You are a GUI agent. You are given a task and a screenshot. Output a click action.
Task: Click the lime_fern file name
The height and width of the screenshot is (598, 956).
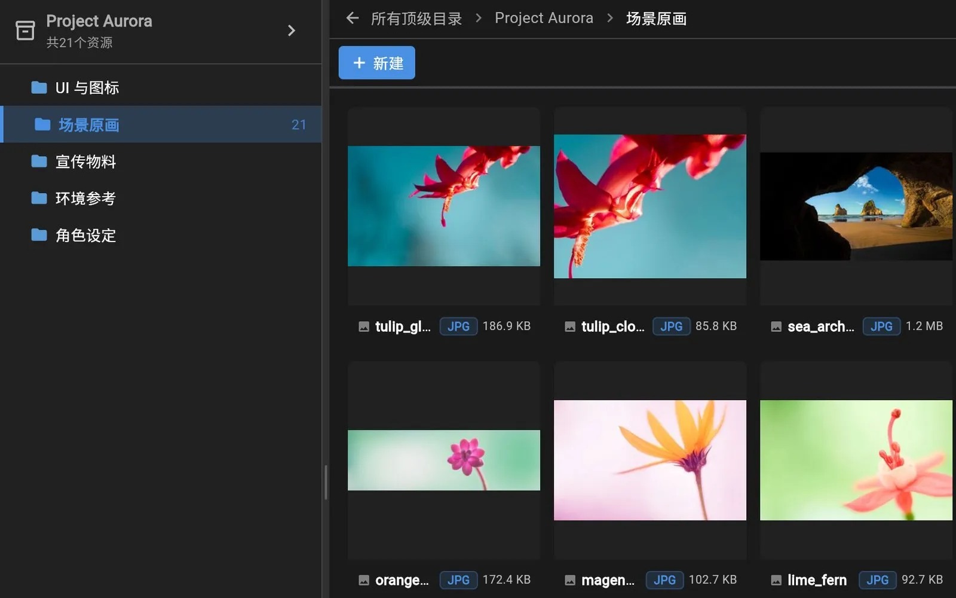tap(817, 580)
